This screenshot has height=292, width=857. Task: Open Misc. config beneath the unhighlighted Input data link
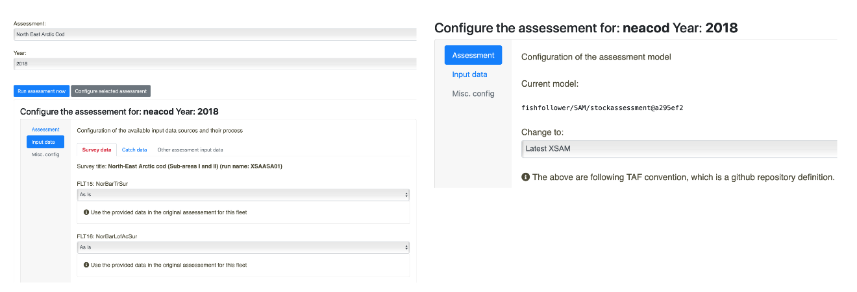click(473, 94)
